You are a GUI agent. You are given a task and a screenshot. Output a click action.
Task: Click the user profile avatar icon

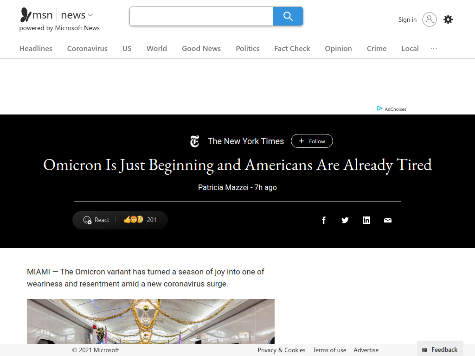pyautogui.click(x=429, y=19)
